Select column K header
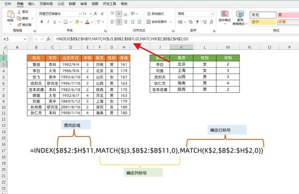Screen dimensions: 299x194 click(181, 47)
